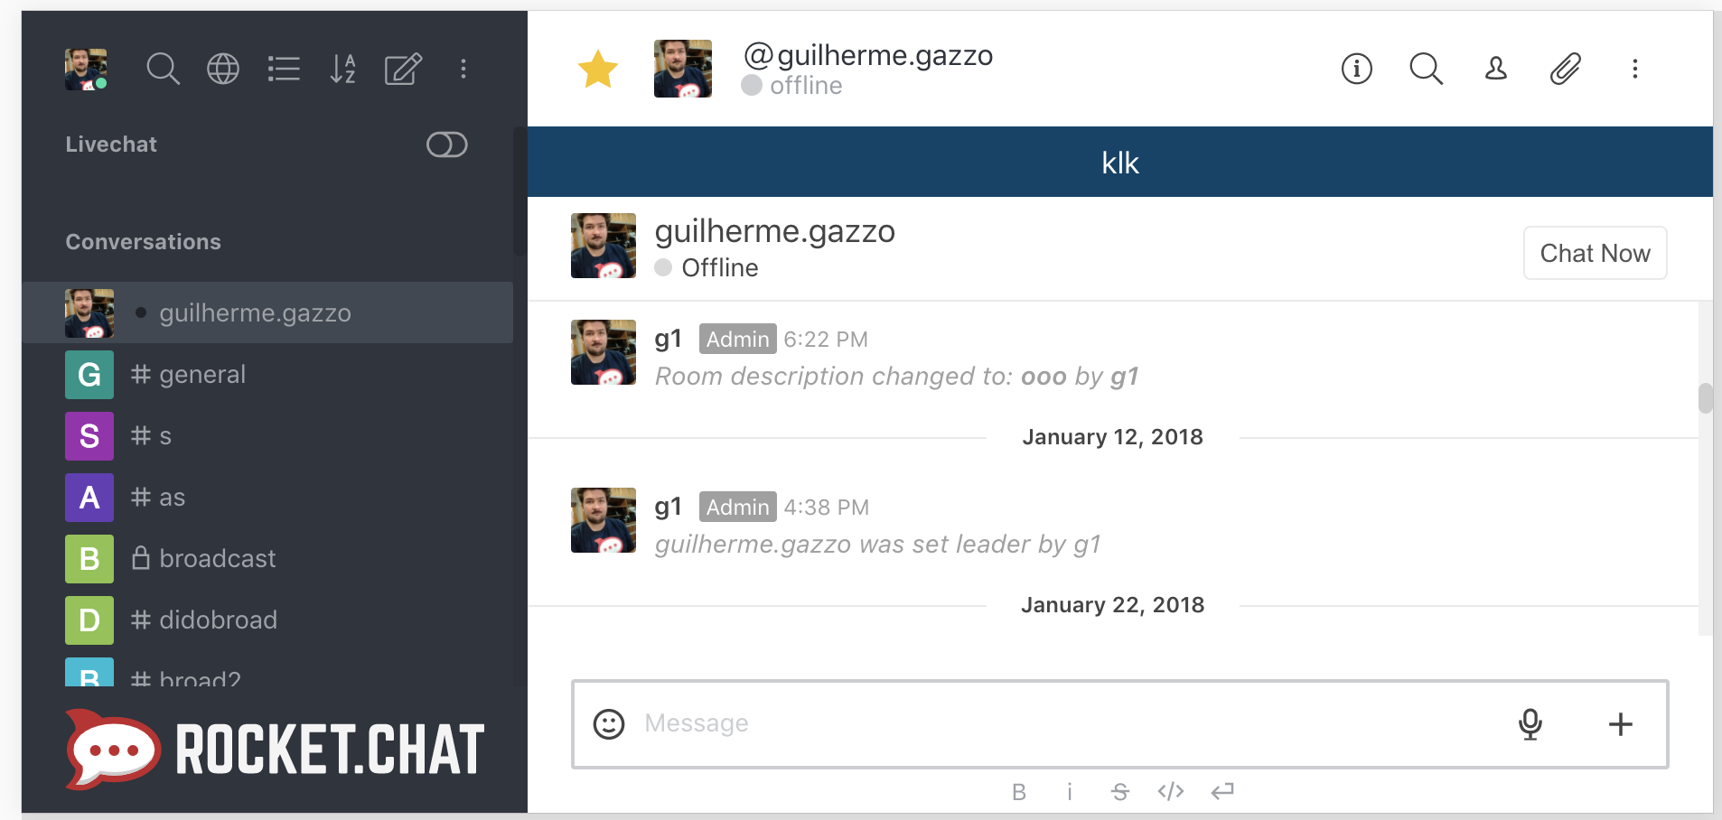The image size is (1722, 820).
Task: Focus the Message input field
Action: (1066, 723)
